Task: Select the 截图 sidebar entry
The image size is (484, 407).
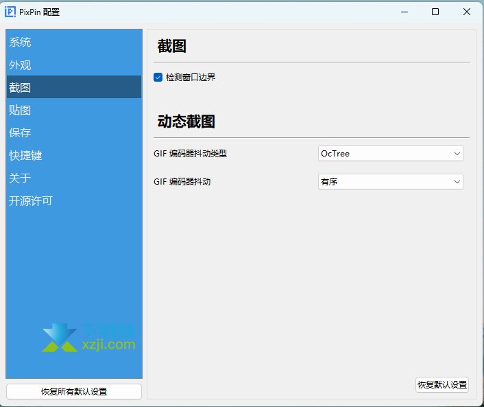Action: coord(74,87)
